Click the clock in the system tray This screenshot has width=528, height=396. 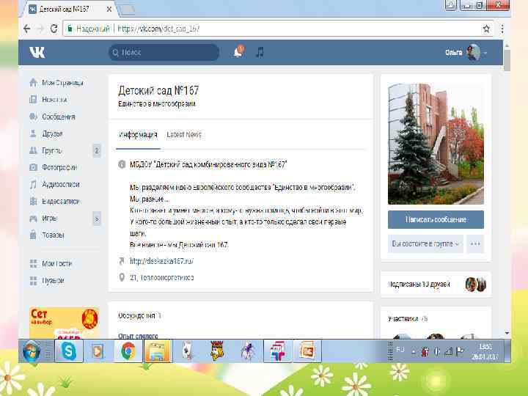(485, 351)
